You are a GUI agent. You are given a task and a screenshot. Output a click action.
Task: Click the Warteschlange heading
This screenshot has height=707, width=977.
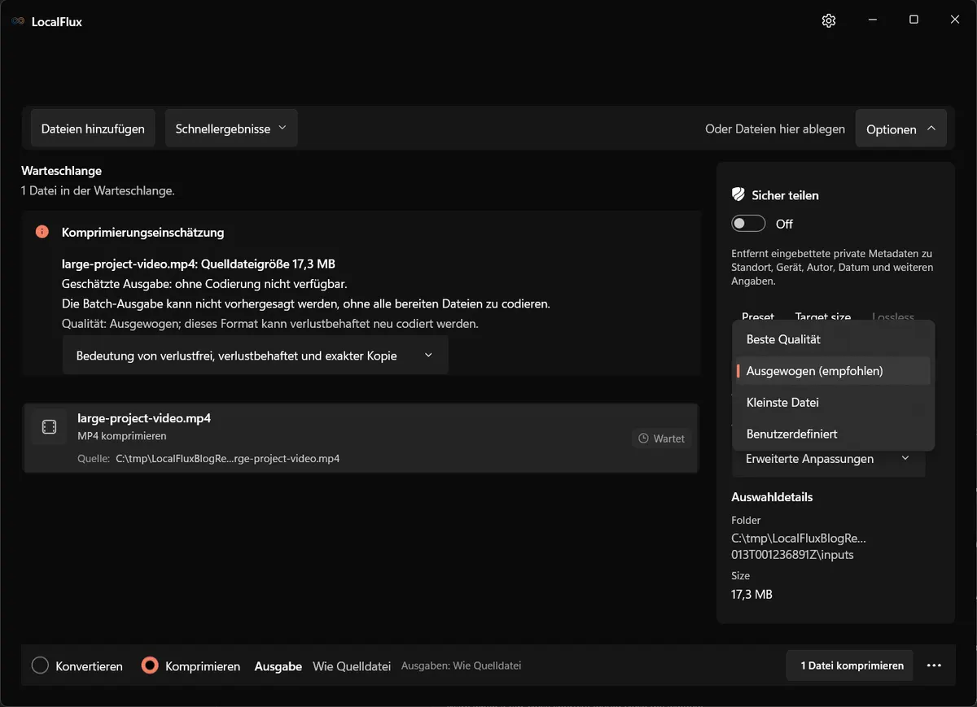point(61,171)
